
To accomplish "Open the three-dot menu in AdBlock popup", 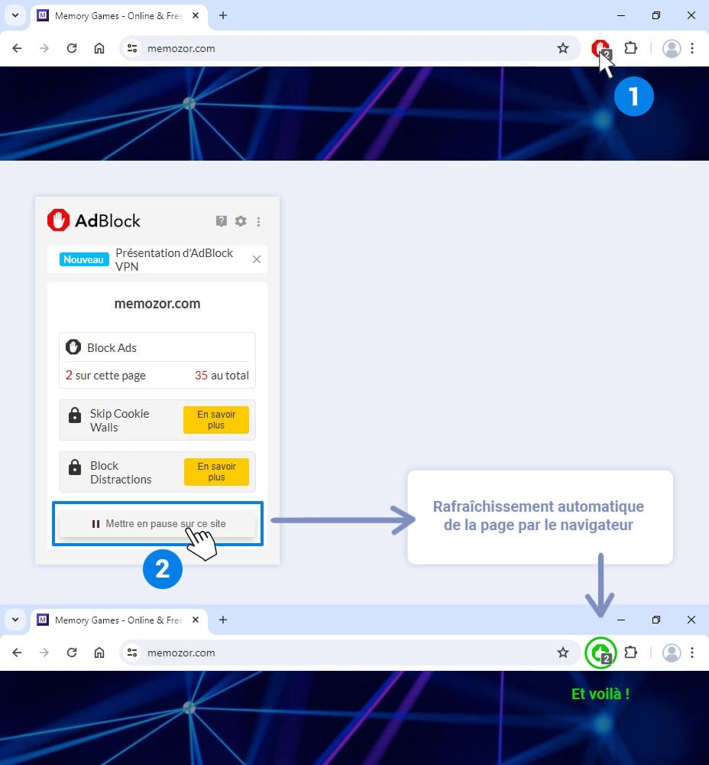I will coord(258,222).
